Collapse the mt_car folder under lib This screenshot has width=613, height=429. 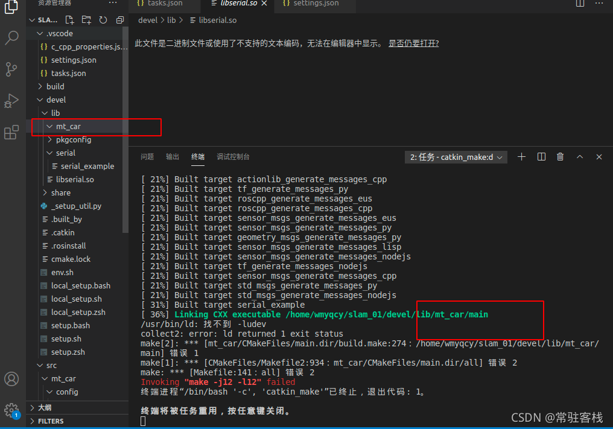(x=77, y=126)
